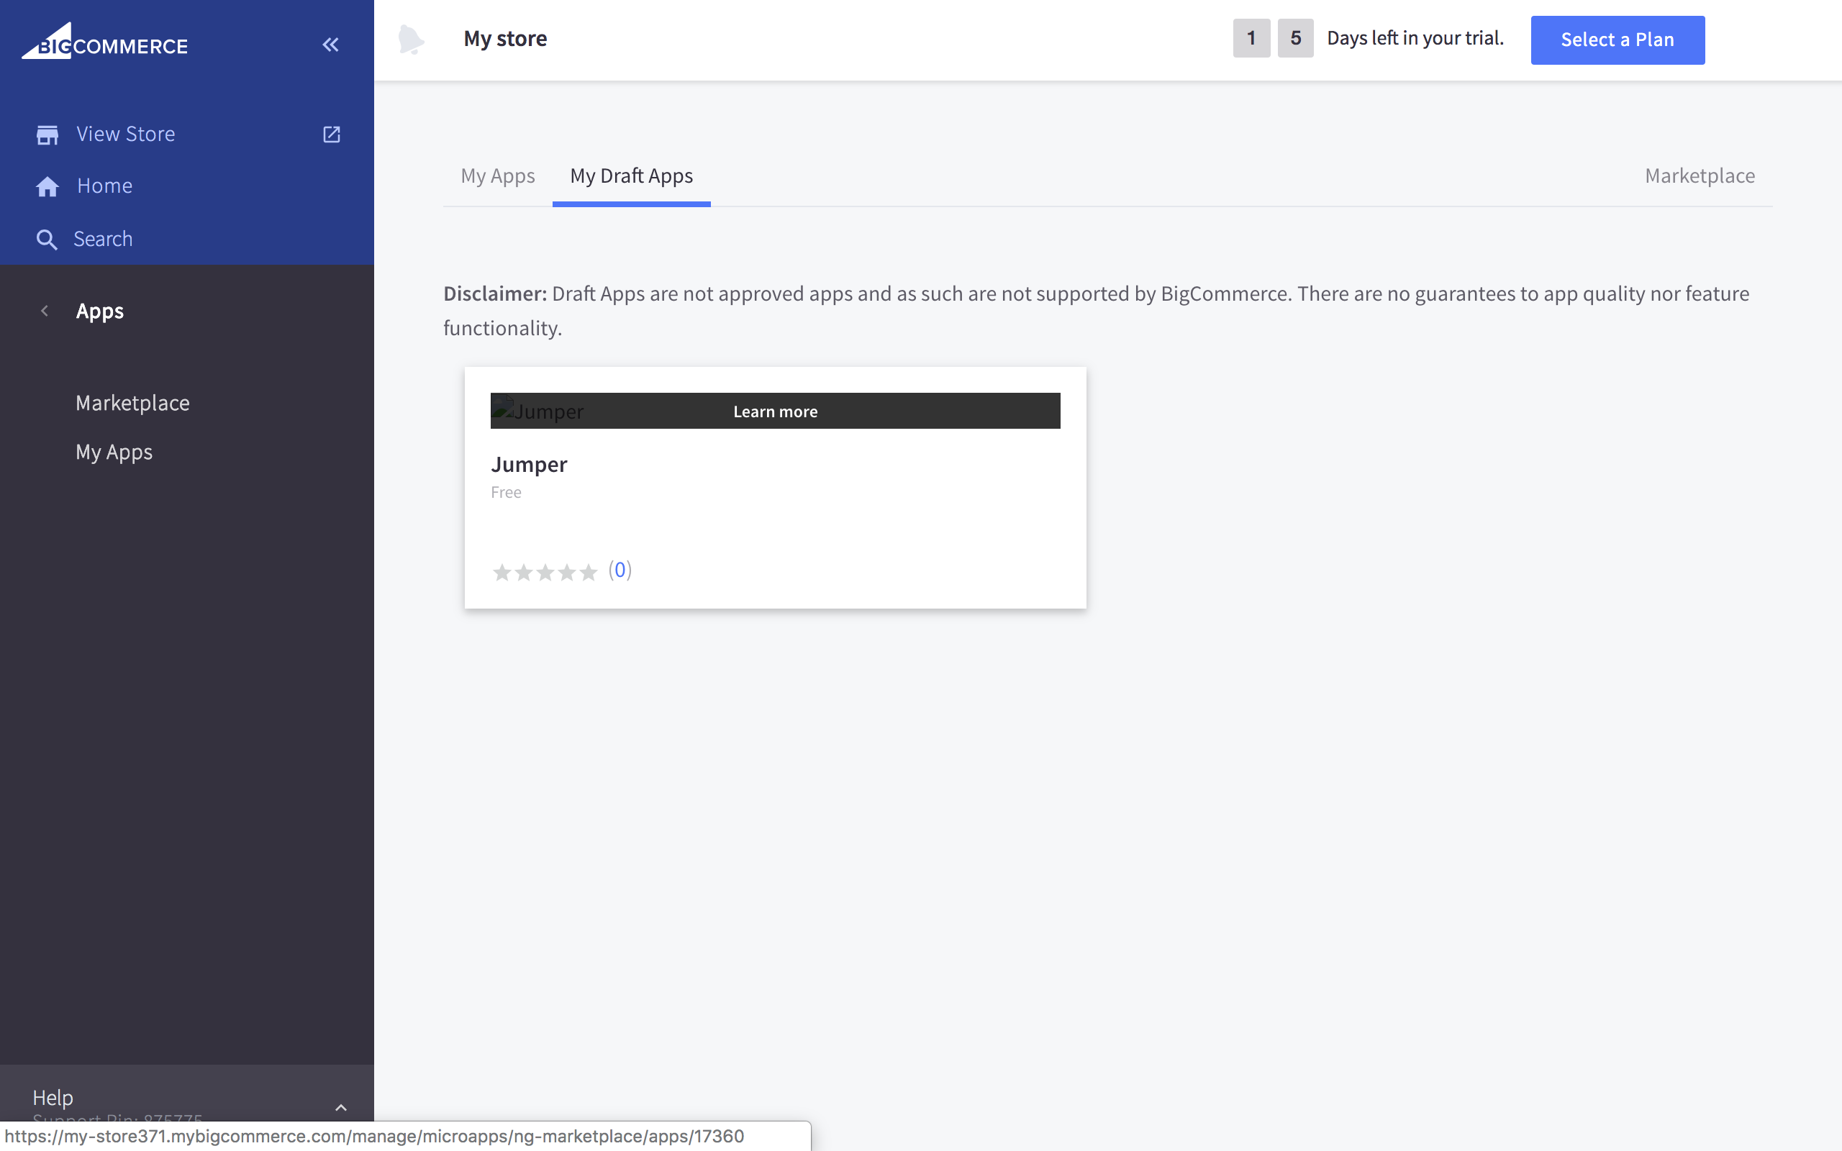The width and height of the screenshot is (1842, 1151).
Task: Click the Jumper star rating
Action: 545,572
